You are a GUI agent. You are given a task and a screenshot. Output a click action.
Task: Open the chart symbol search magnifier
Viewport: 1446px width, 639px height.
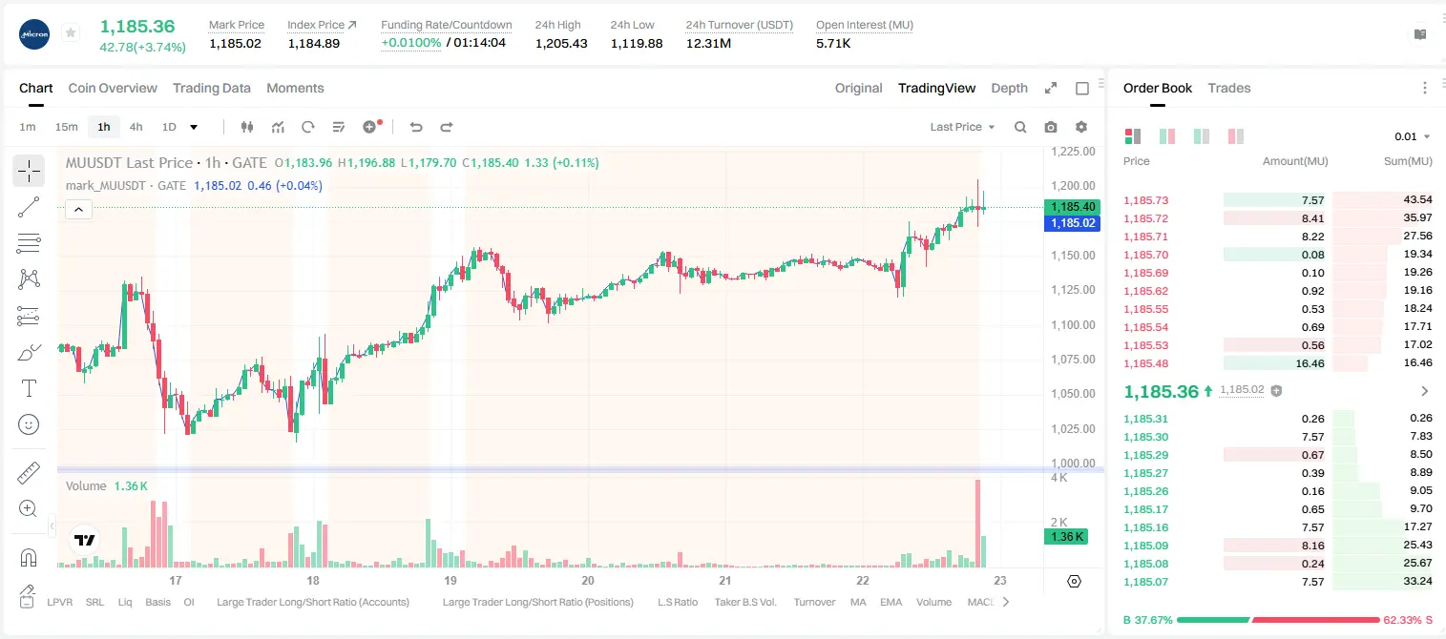[1020, 127]
